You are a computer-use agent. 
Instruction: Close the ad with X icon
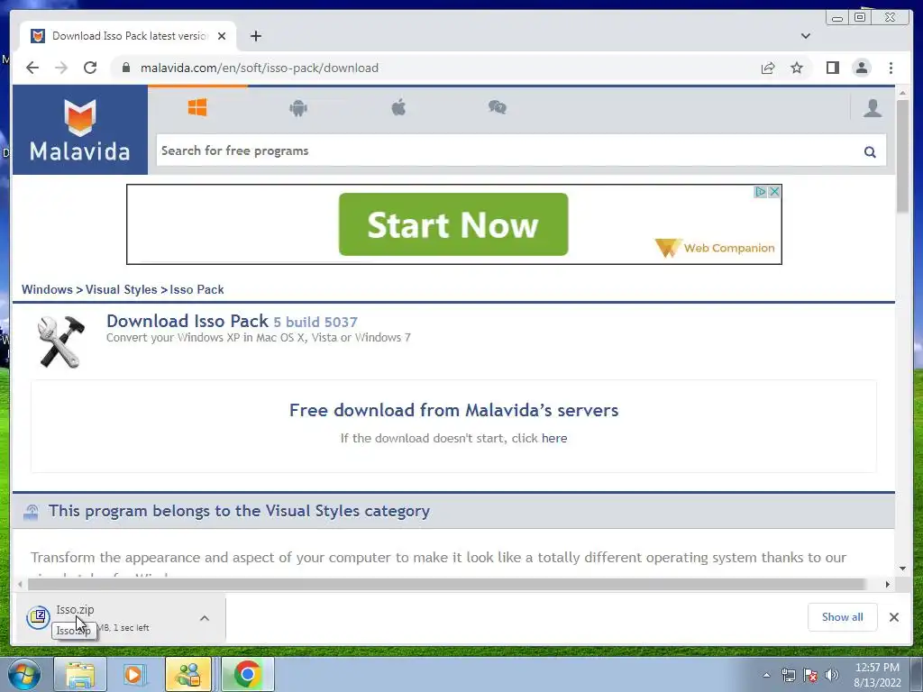pos(774,192)
